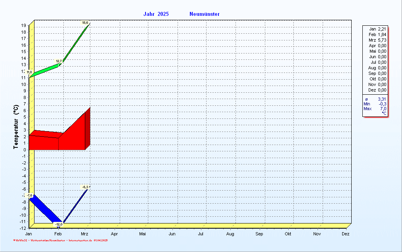Select the legend row 'Sep 0,00'
Screen dimensions: 402x252
tap(377, 73)
